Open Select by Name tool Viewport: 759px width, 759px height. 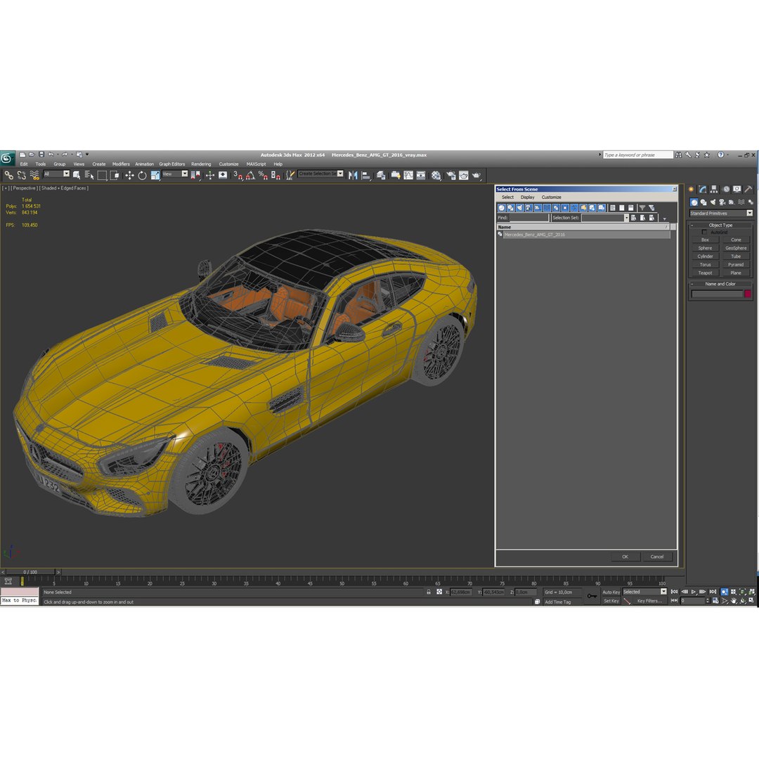pos(89,175)
